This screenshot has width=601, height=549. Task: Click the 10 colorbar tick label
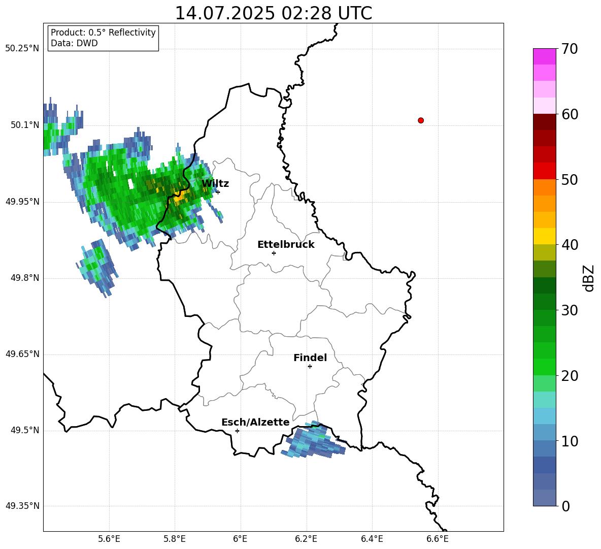570,441
